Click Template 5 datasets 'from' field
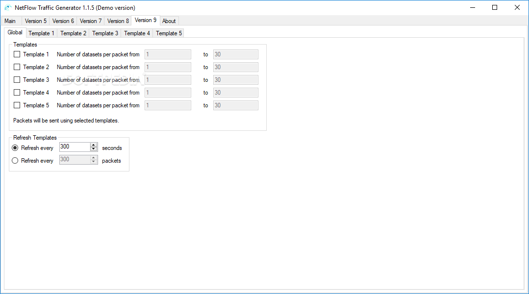 pyautogui.click(x=168, y=105)
